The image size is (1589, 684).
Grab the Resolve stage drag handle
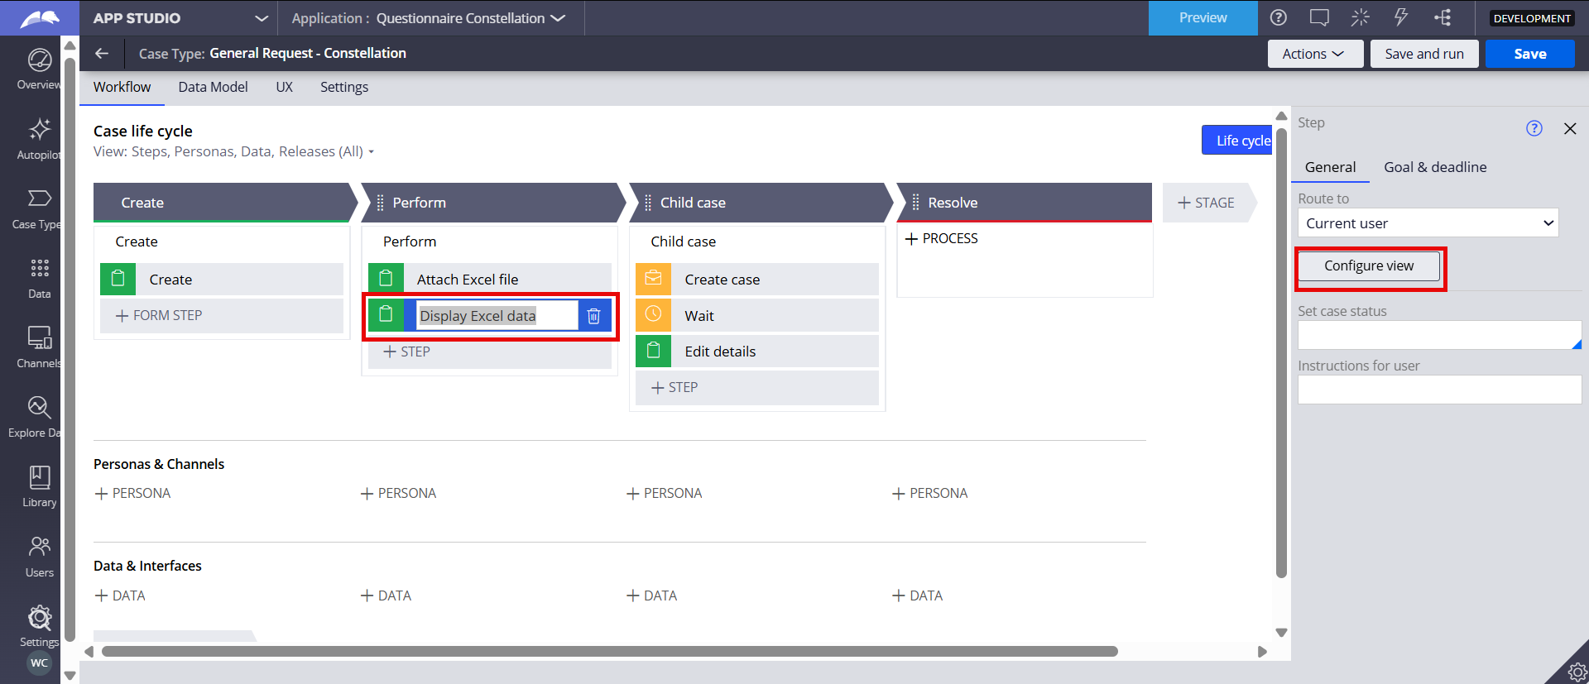(915, 203)
